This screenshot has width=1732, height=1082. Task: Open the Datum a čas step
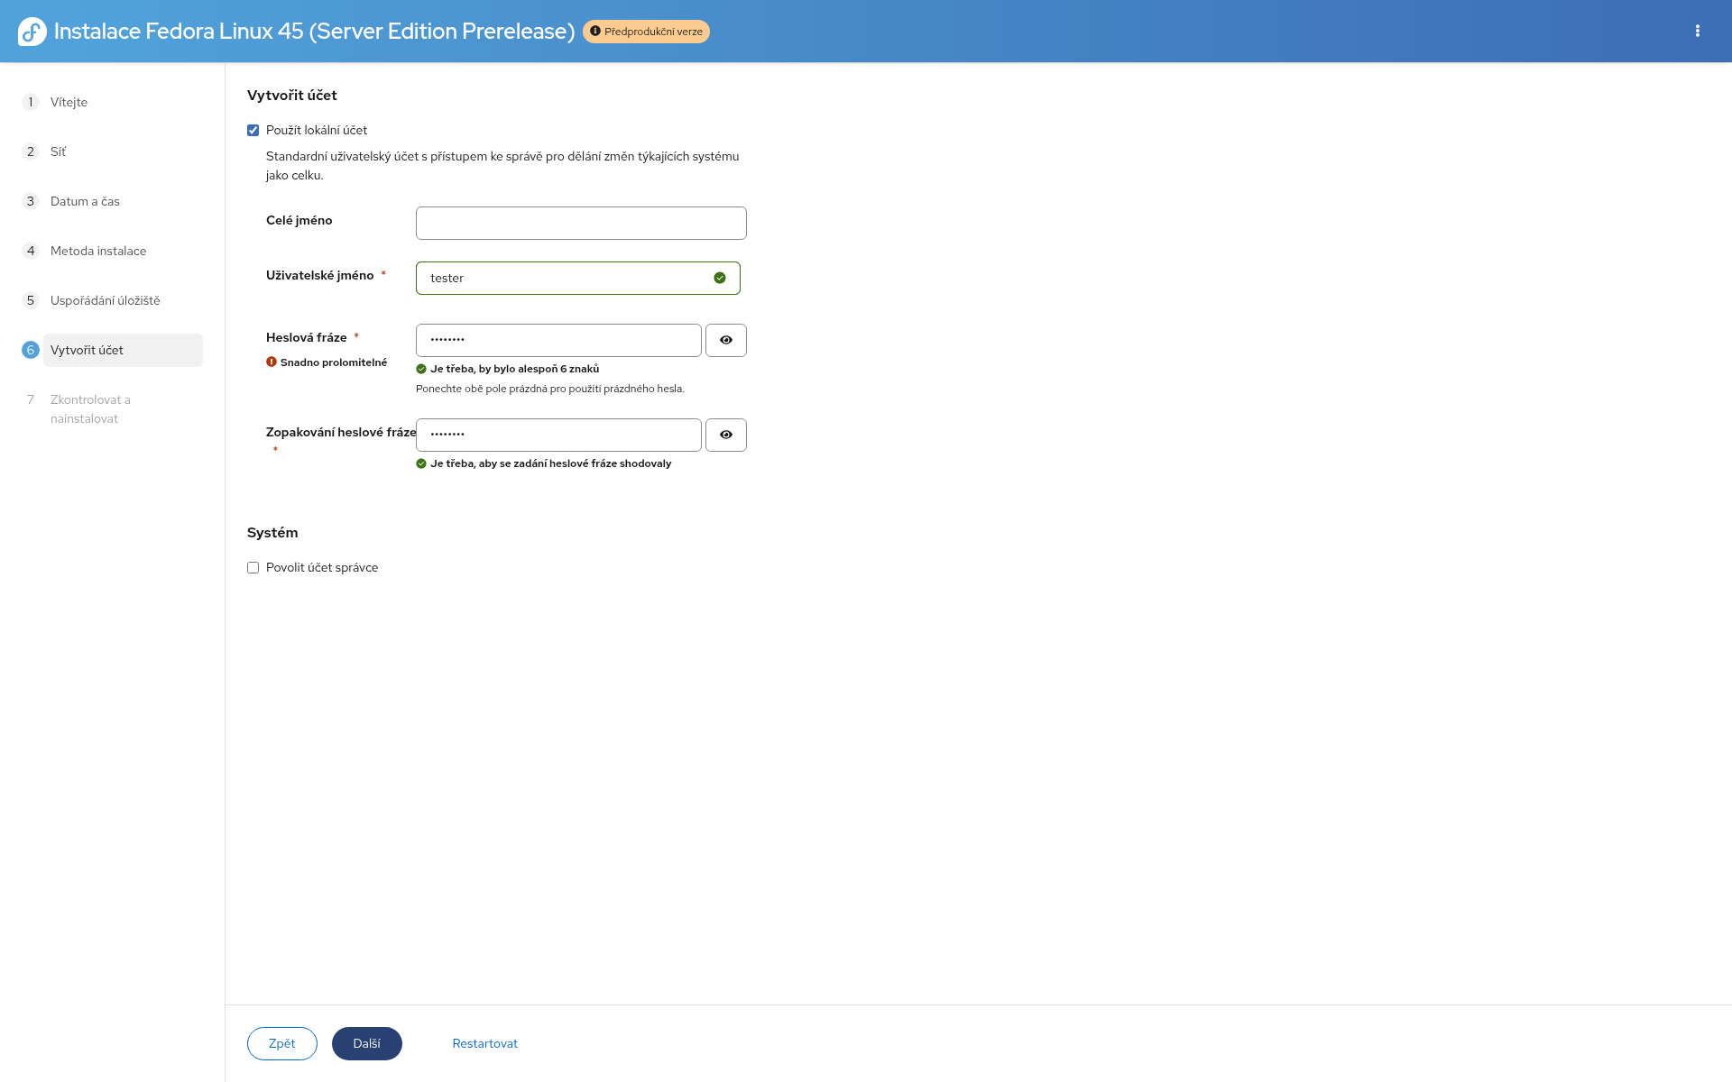(x=85, y=201)
